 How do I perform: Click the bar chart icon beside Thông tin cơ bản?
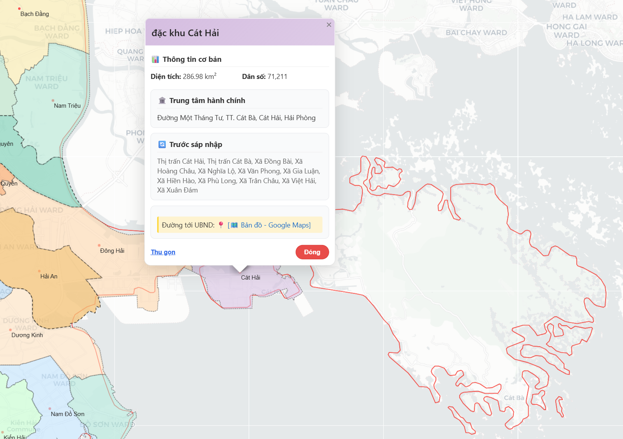coord(155,59)
